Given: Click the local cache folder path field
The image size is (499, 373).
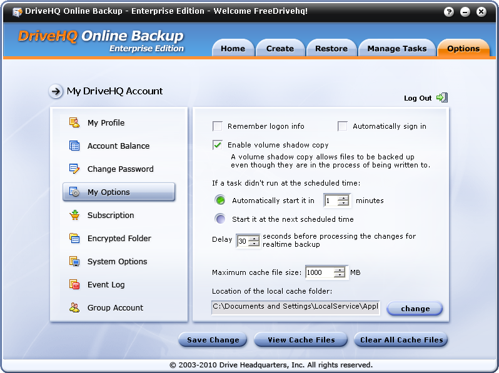Looking at the screenshot, I should [296, 308].
